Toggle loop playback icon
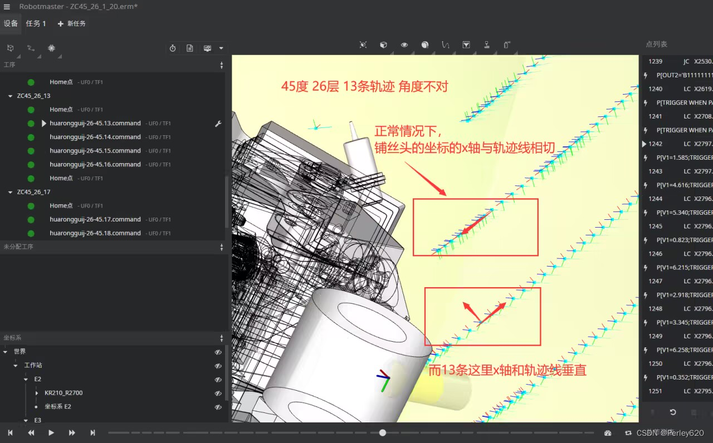 (628, 432)
